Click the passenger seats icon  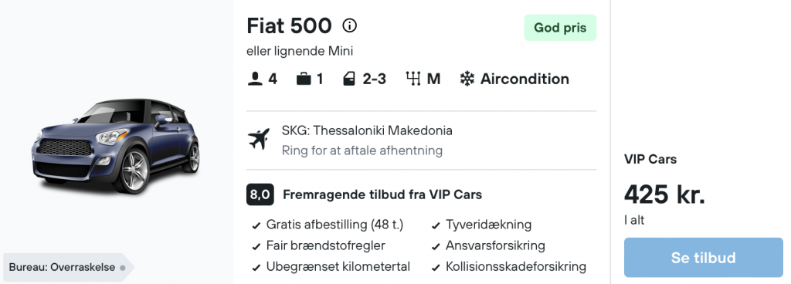coord(254,79)
